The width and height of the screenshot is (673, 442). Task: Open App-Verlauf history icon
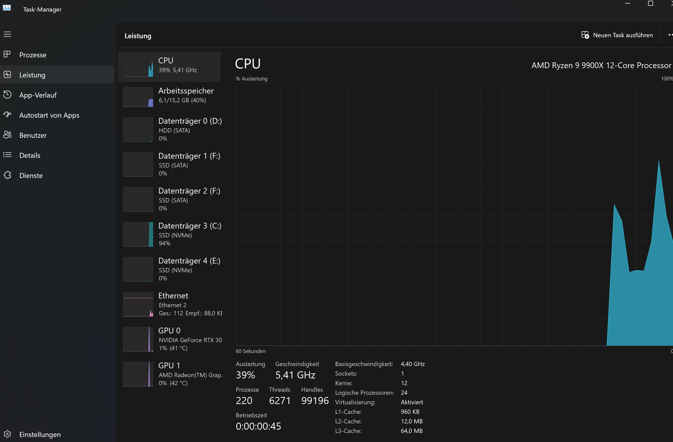[x=7, y=95]
